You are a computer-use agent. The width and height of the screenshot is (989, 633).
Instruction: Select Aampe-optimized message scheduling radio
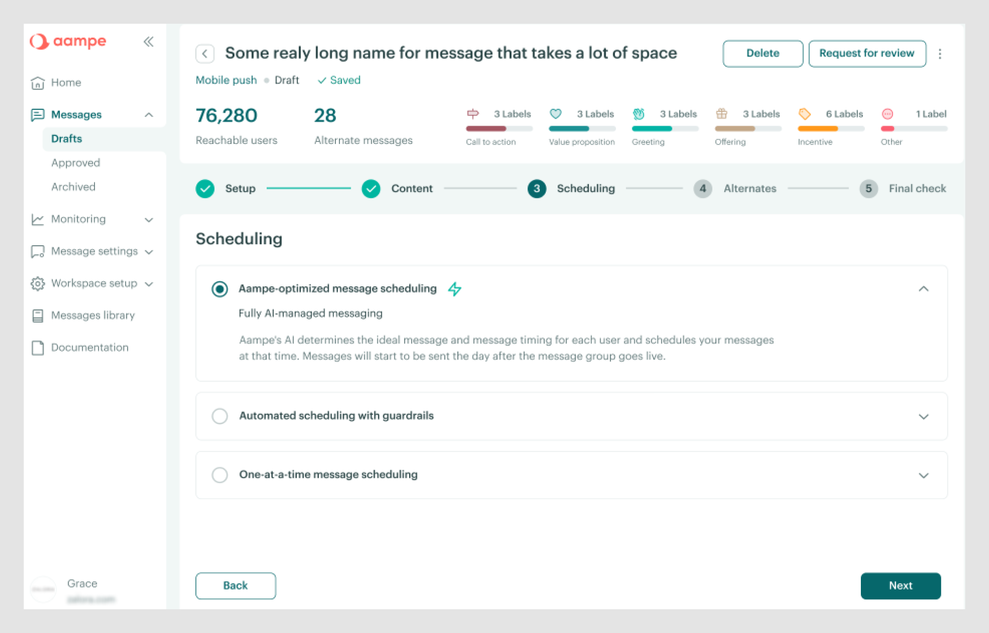[x=220, y=289]
